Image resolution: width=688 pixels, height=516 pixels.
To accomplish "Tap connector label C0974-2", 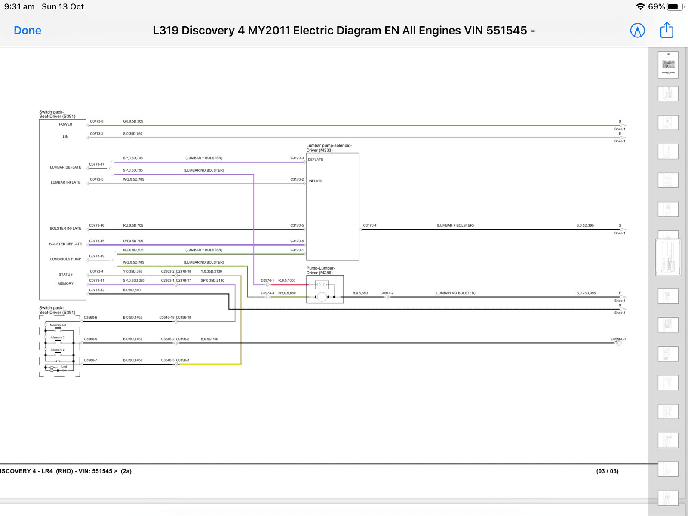I will (387, 293).
